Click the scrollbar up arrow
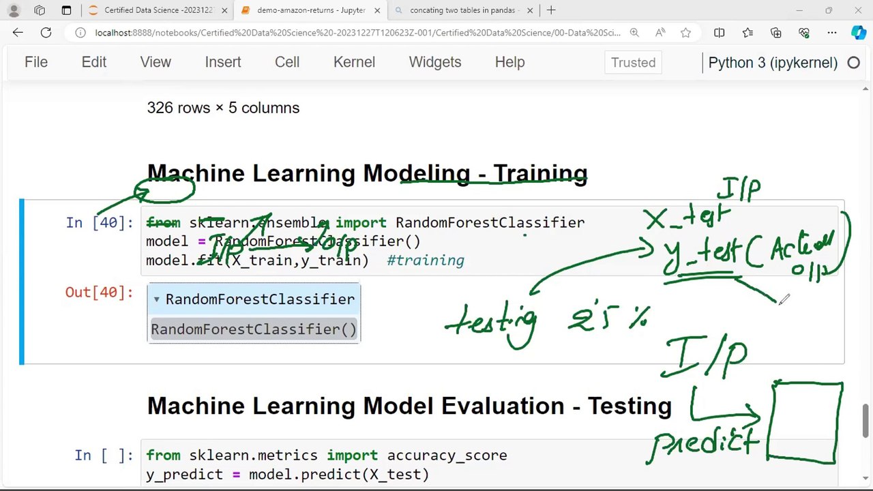873x491 pixels. point(865,89)
